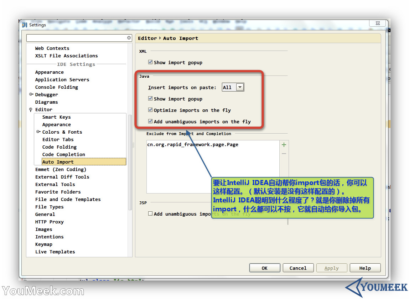This screenshot has width=409, height=299.
Task: Collapse the Editor tree node
Action: (x=31, y=109)
